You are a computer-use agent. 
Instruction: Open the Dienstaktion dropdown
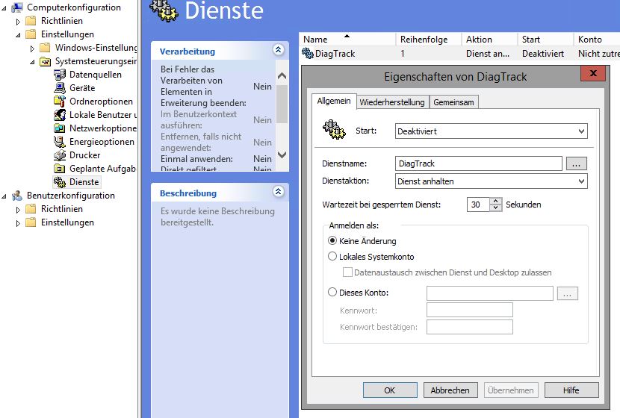[491, 181]
